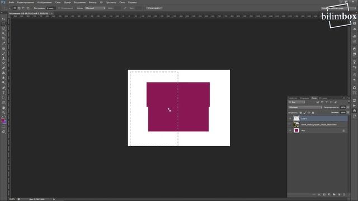This screenshot has height=201, width=358.
Task: Open the layer fill slider arrow
Action: (x=348, y=113)
